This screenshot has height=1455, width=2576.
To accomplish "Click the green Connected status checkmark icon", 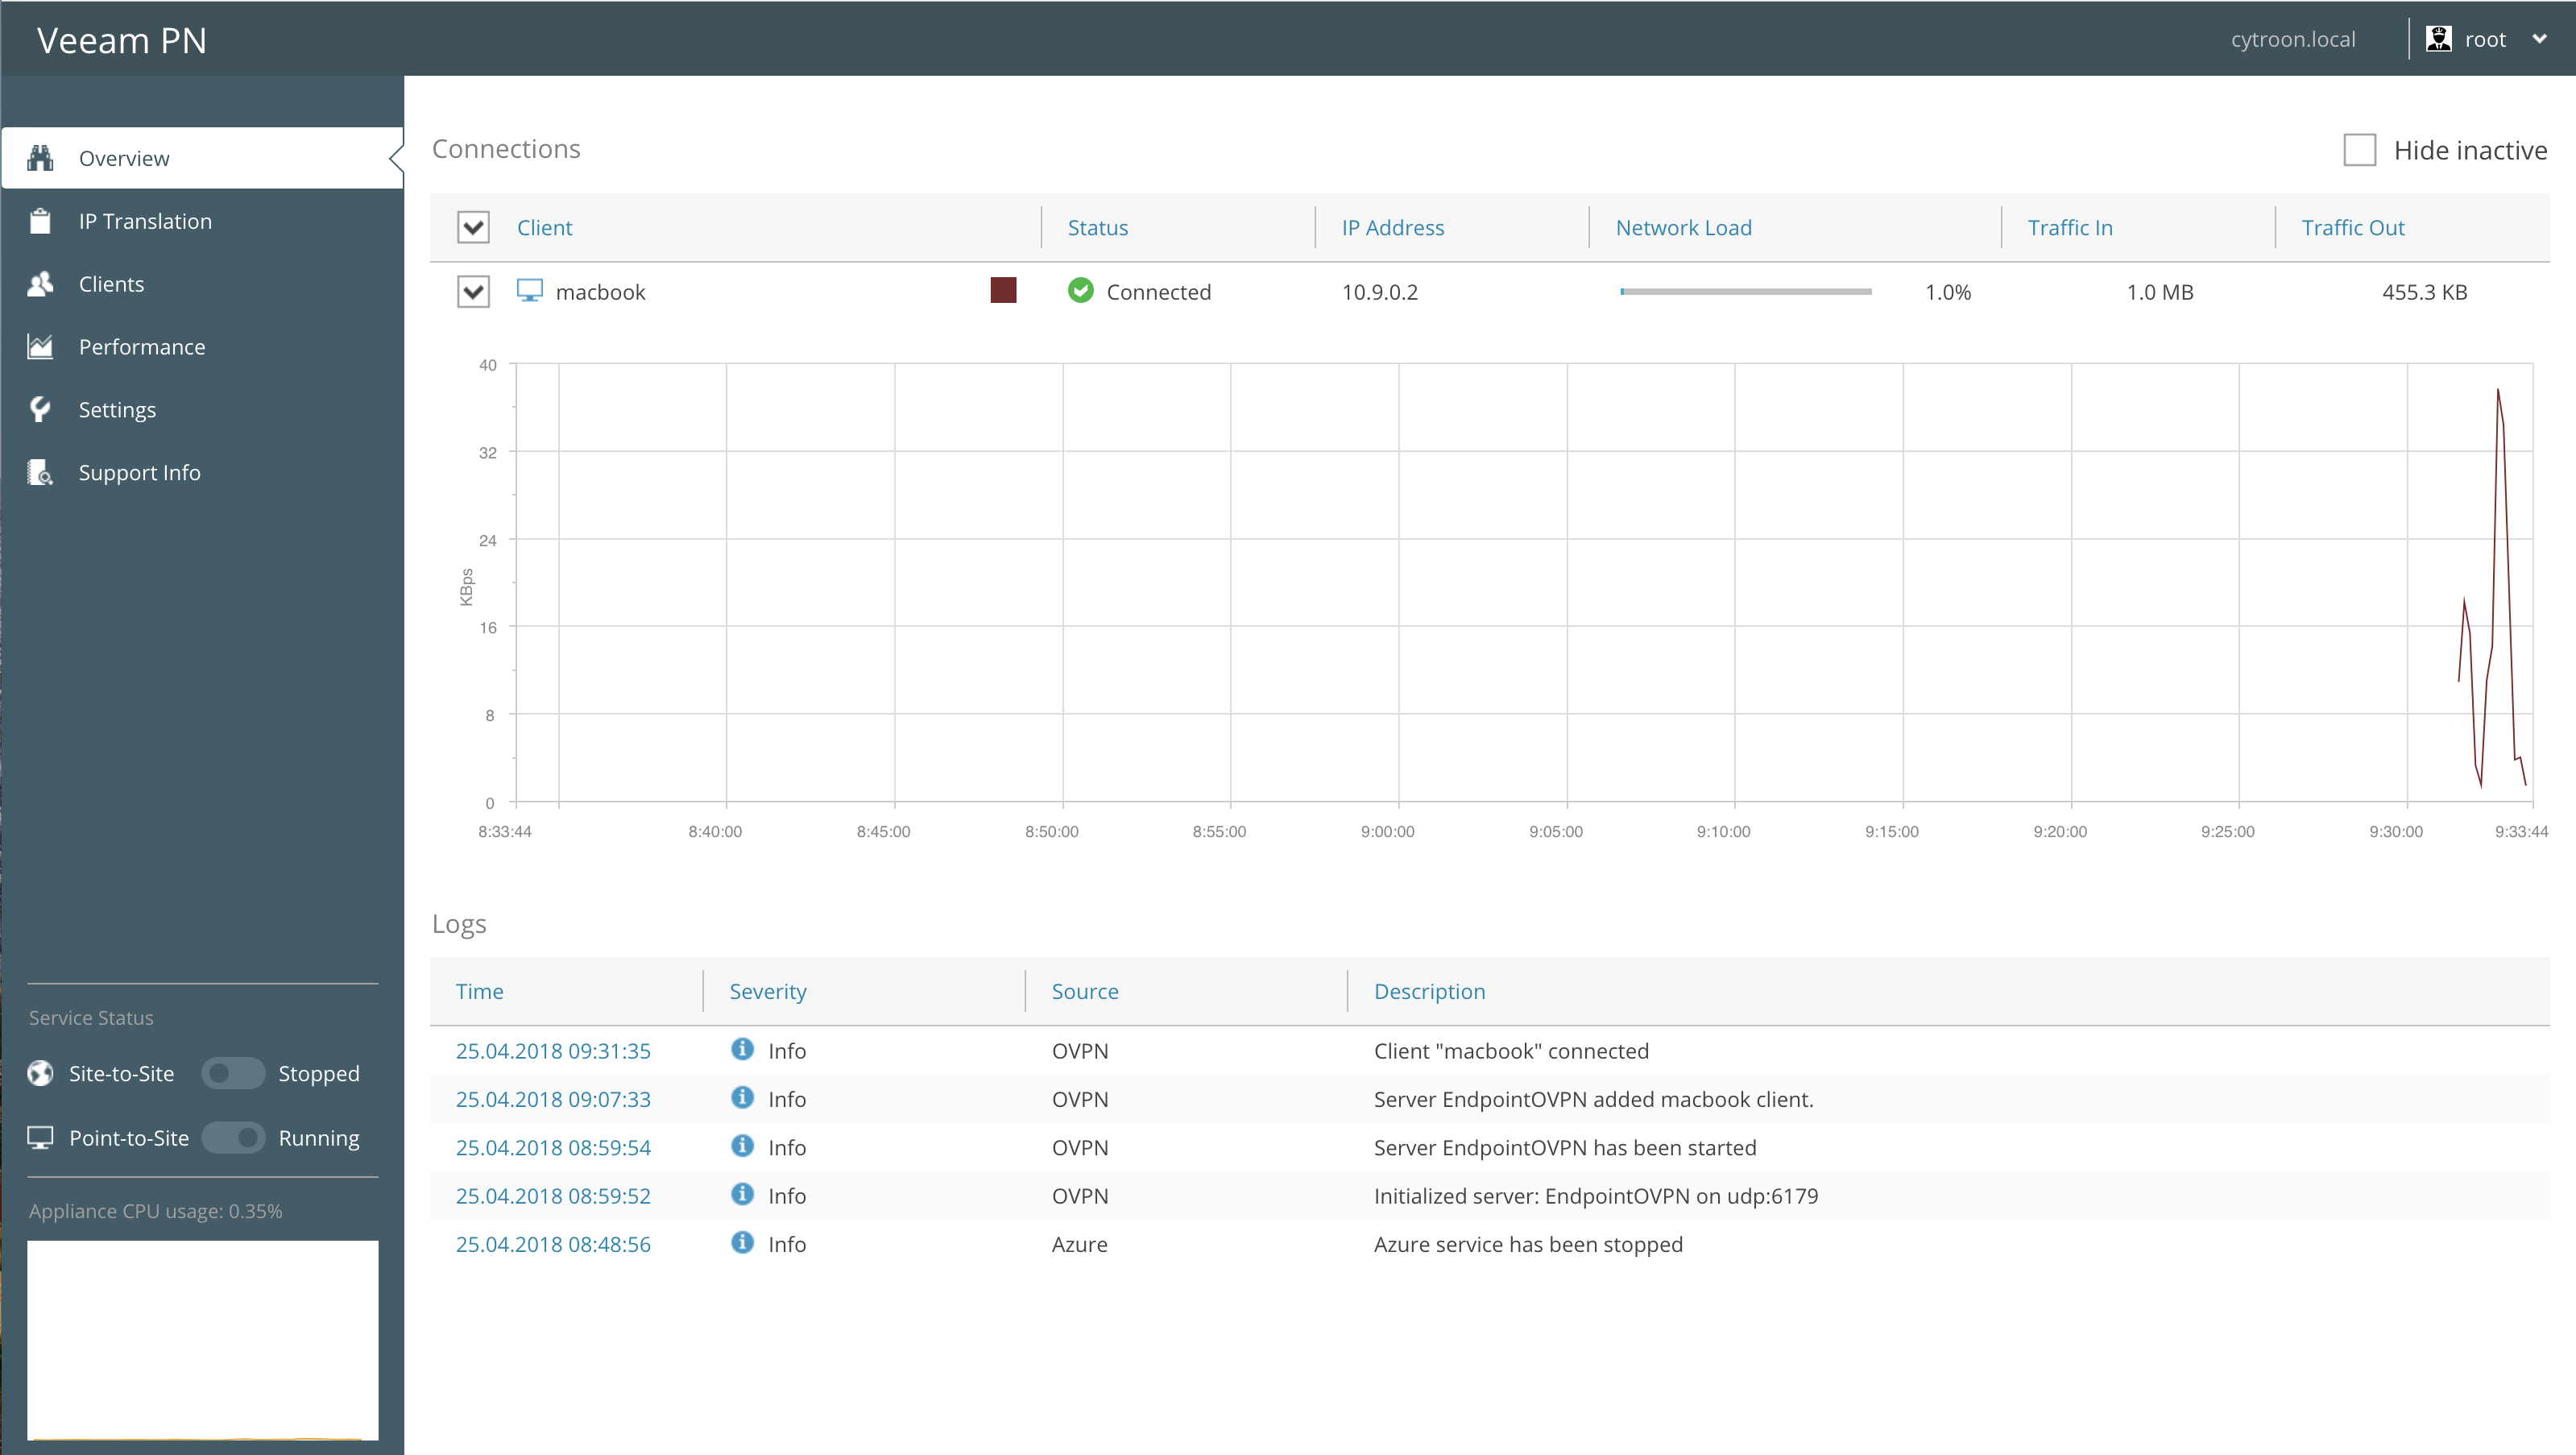I will 1080,291.
